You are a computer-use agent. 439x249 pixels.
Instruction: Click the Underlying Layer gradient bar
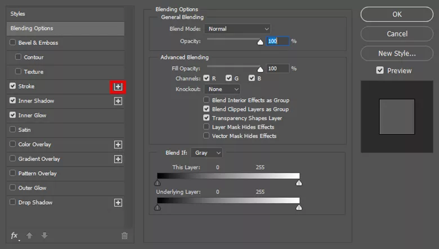228,200
